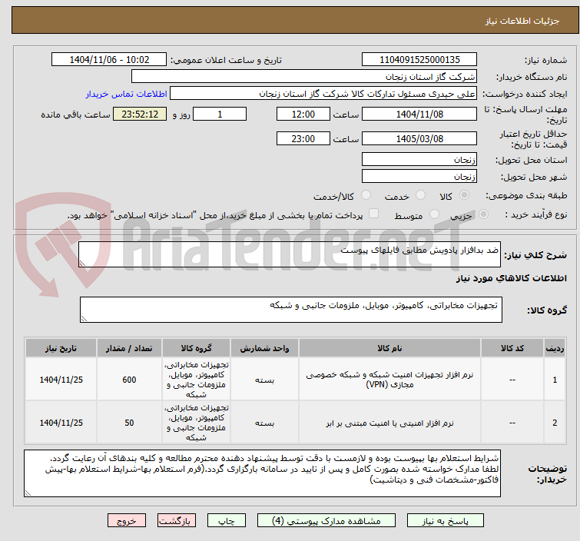The height and width of the screenshot is (541, 580).
Task: Click the 'پاسخ به نیاز' button
Action: coord(445,521)
